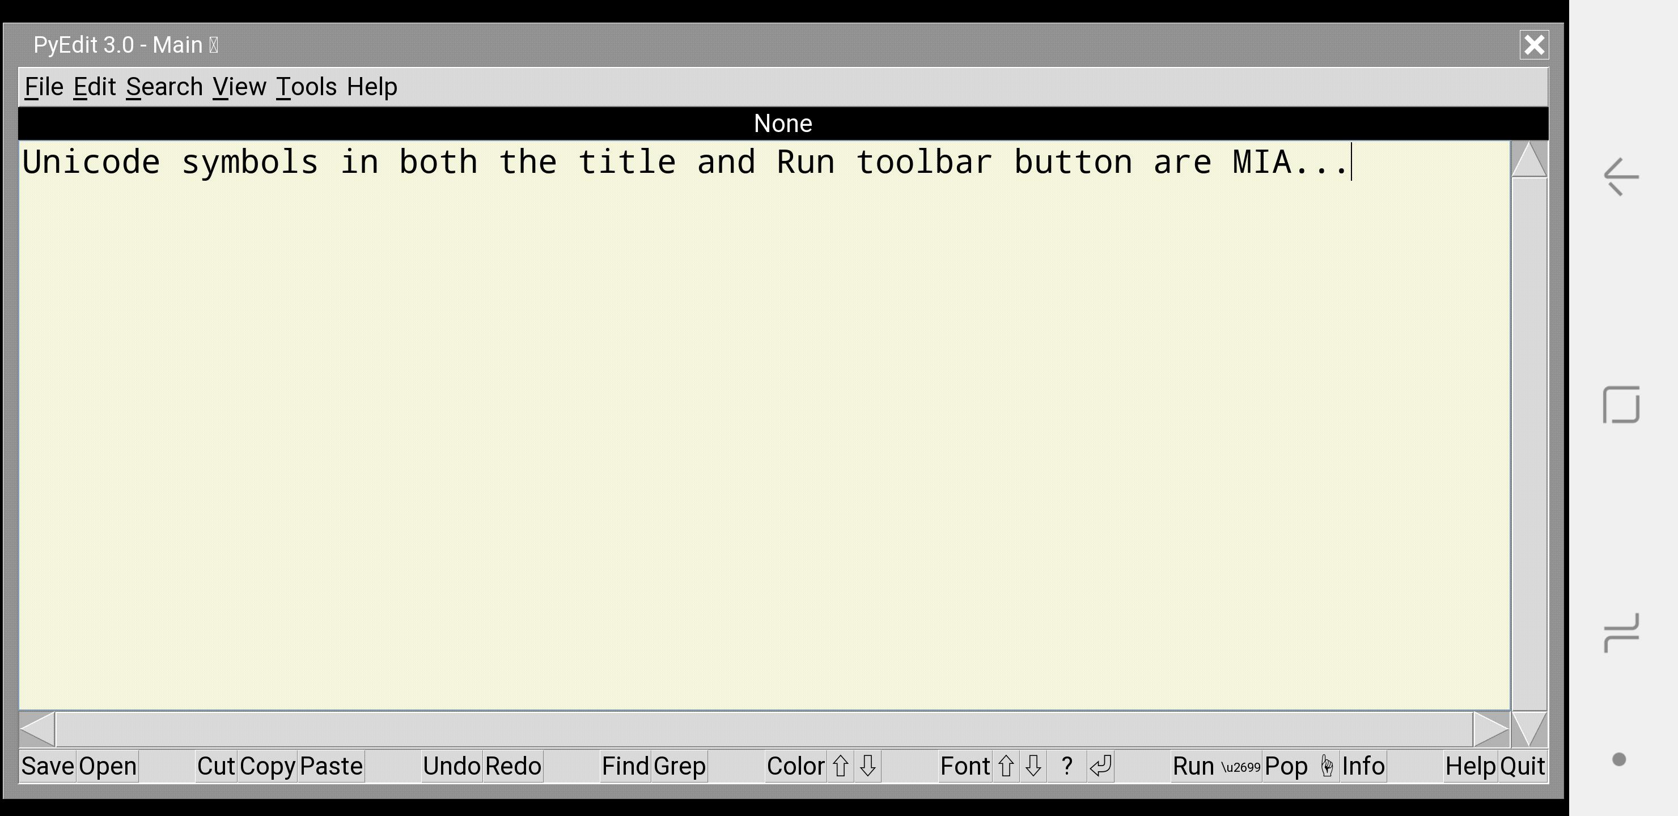
Task: Click the Grep toolbar button
Action: 679,766
